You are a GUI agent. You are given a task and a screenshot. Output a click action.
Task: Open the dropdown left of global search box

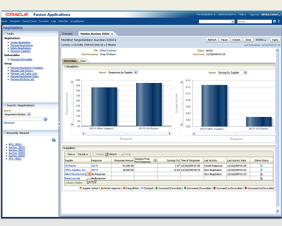pos(233,22)
